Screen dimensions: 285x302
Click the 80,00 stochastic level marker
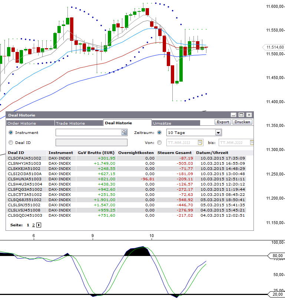(276, 256)
